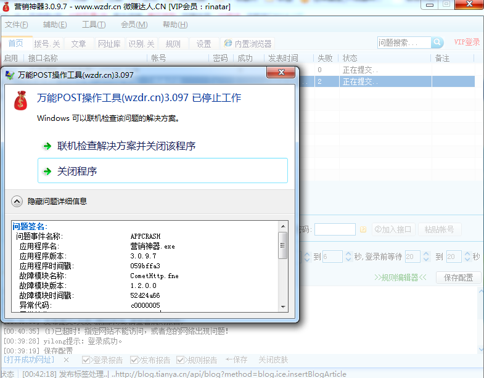Click the 接口名称 column header
484x378 pixels.
click(x=43, y=58)
